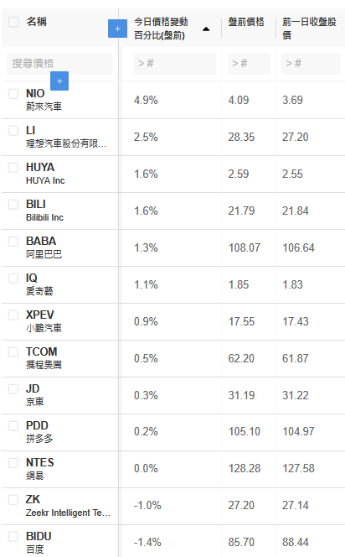
Task: Click the blue plus button beside 名稱 header
Action: point(117,29)
